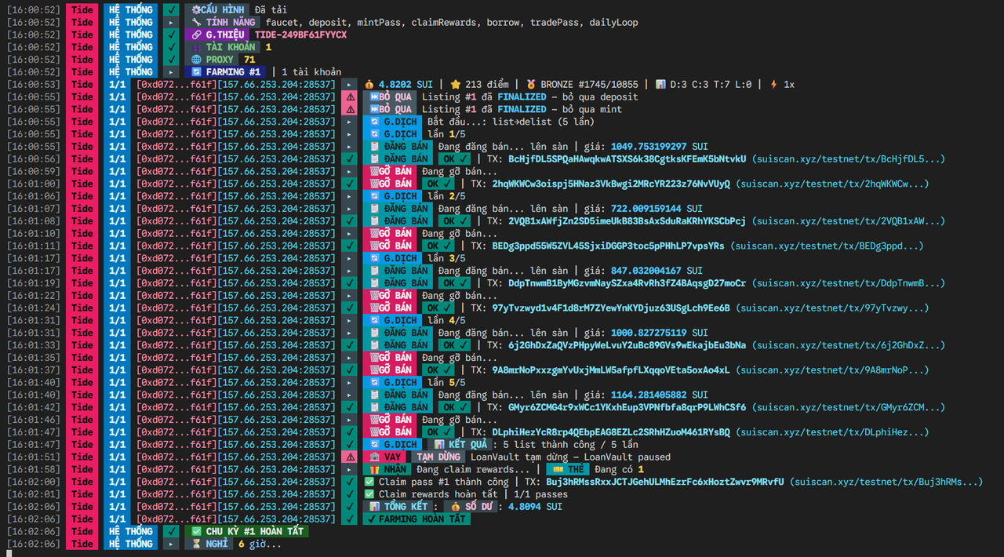This screenshot has height=557, width=1004.
Task: Click the money bag icon in the SỐ DƯ badge
Action: (x=455, y=507)
